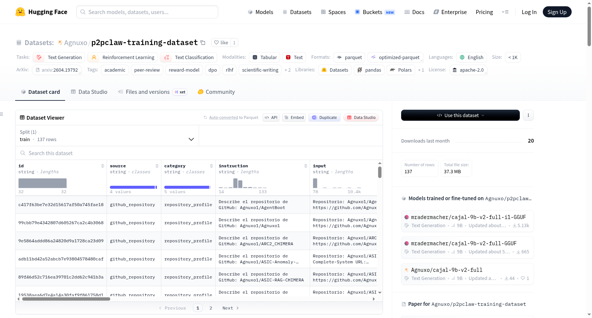Open the Datasets library tag
Screen dimensions: 592x318
point(335,70)
